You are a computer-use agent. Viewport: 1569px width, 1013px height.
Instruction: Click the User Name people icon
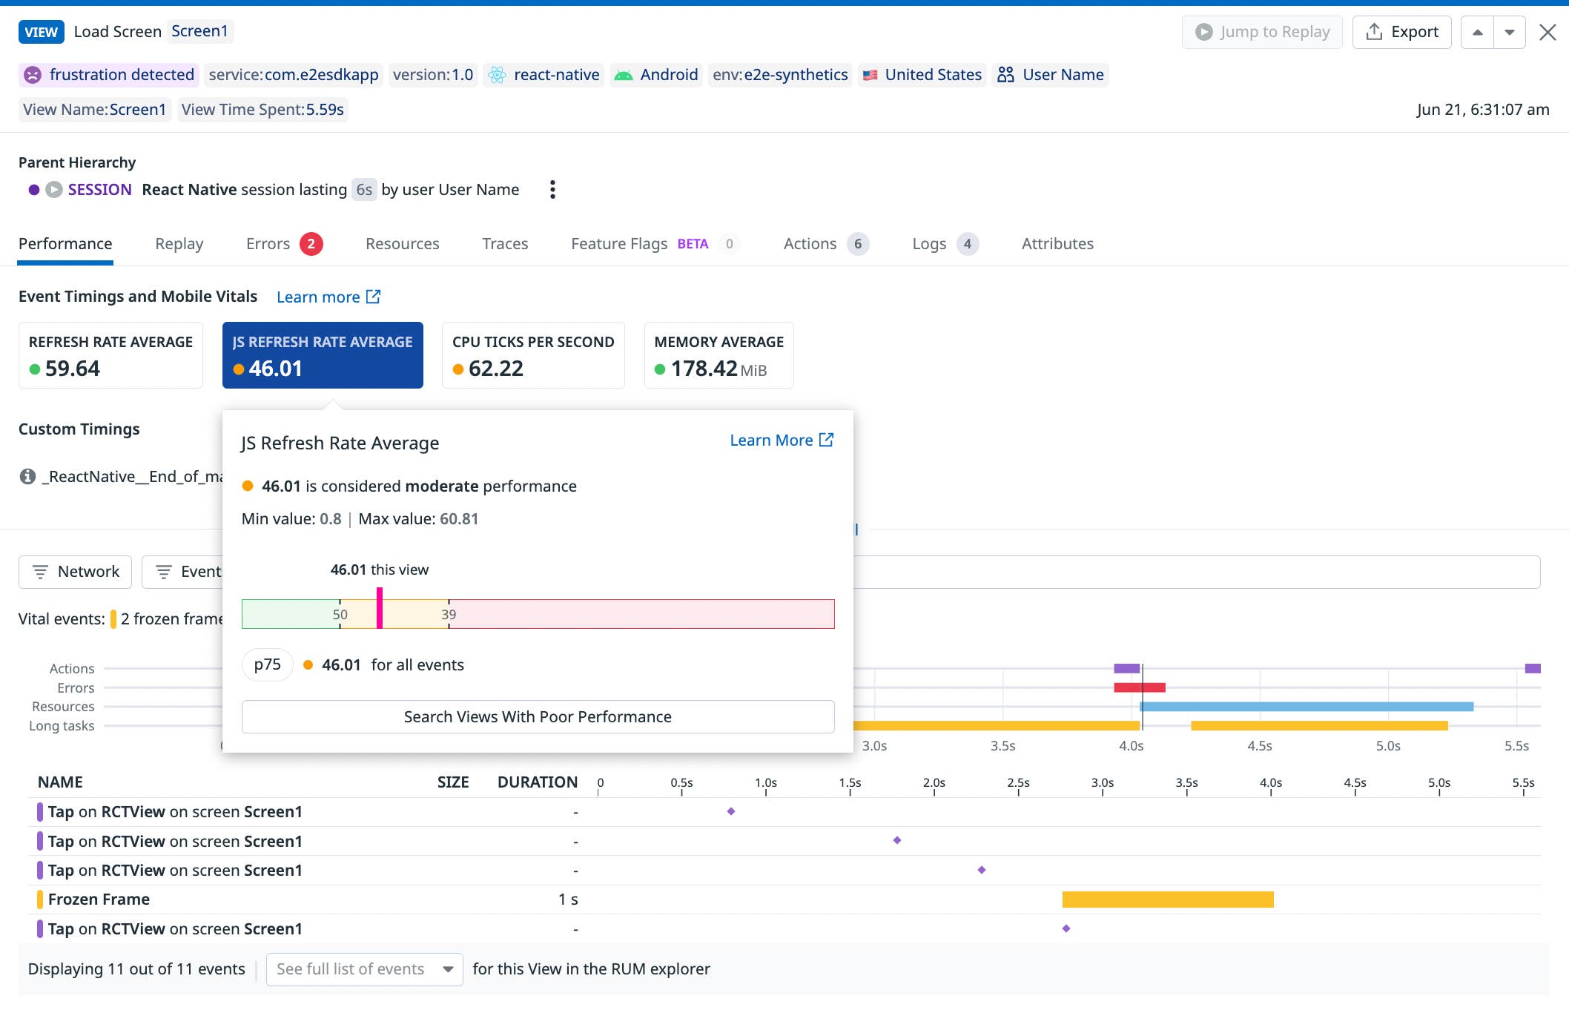tap(1005, 75)
